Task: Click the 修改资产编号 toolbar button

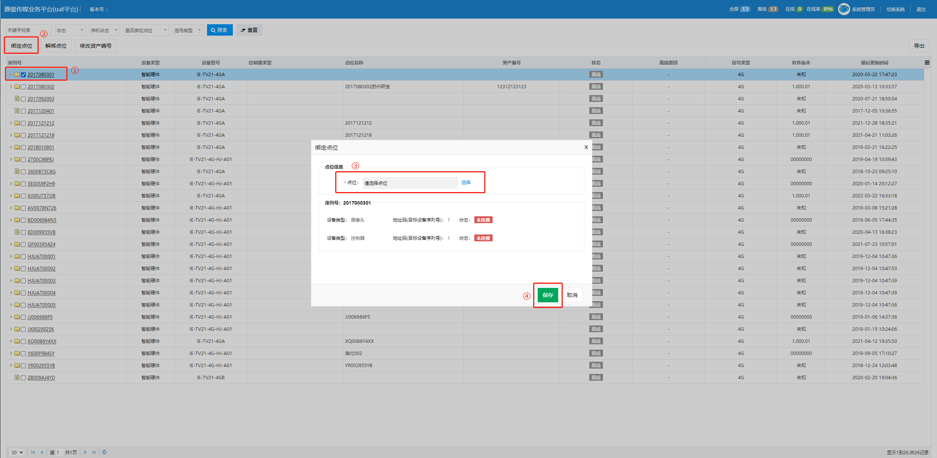Action: click(96, 46)
